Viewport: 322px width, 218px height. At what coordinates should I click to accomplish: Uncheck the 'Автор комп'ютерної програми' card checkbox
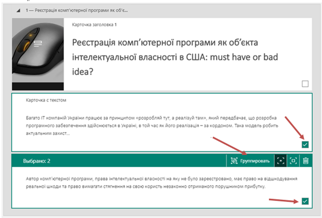point(305,201)
